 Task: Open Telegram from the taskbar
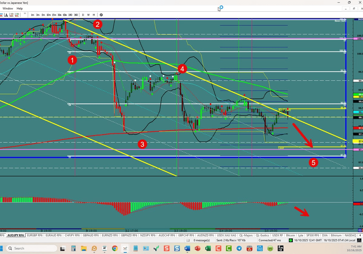(239, 248)
